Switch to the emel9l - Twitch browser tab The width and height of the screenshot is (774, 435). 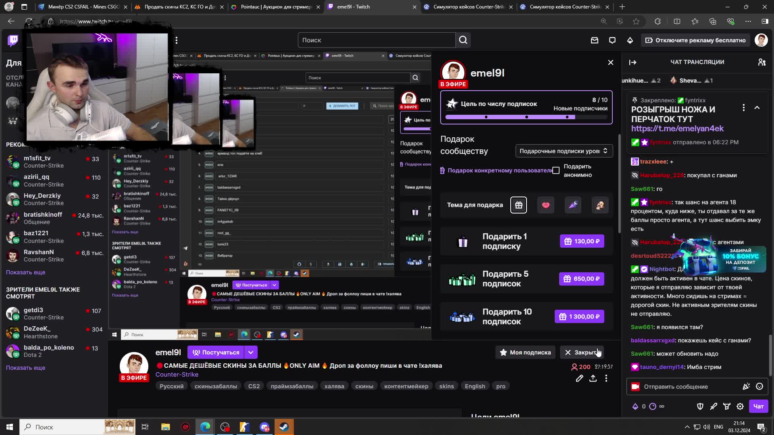(371, 7)
